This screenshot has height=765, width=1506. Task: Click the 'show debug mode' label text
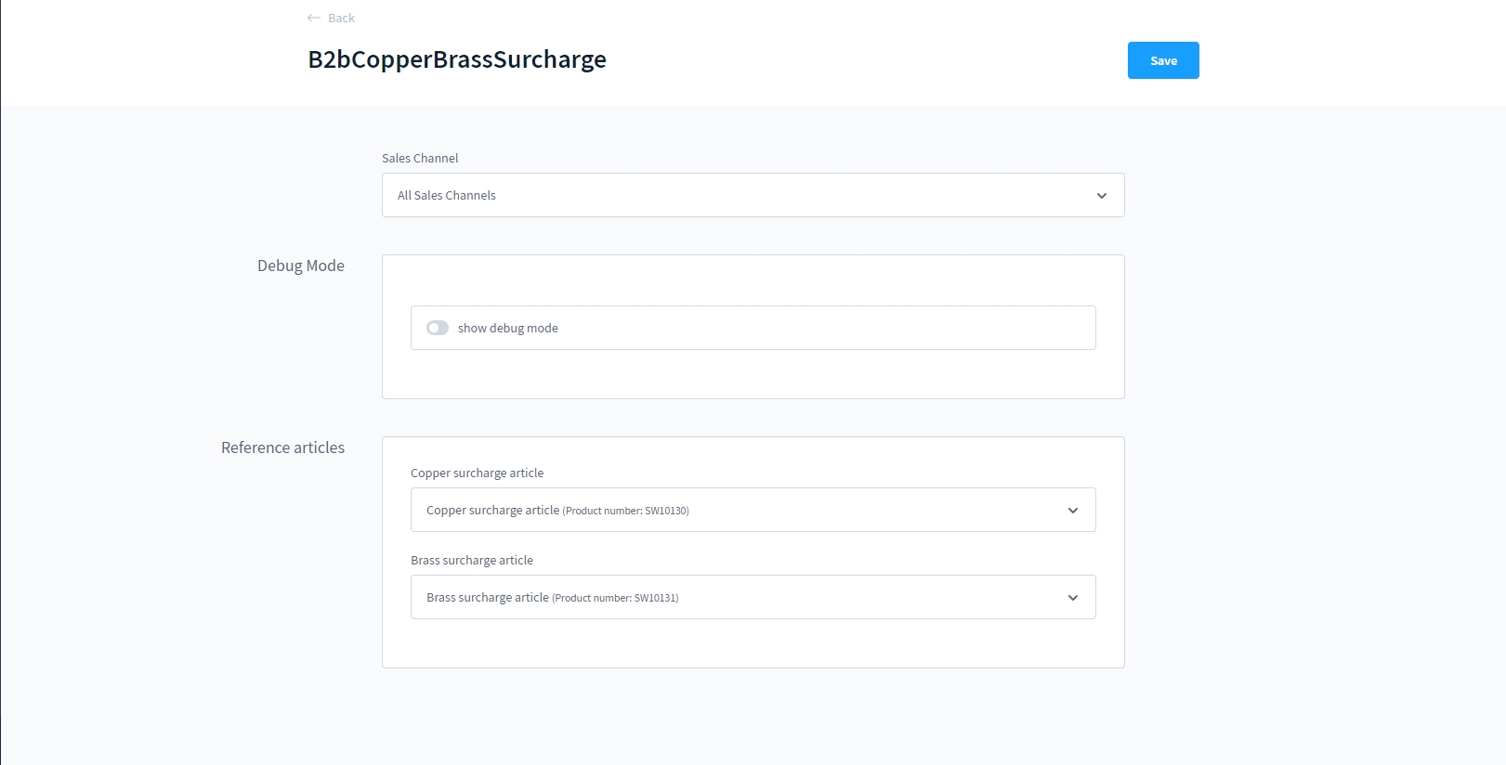(507, 328)
